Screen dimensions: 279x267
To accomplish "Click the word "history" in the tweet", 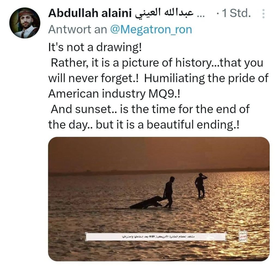I will [x=195, y=63].
